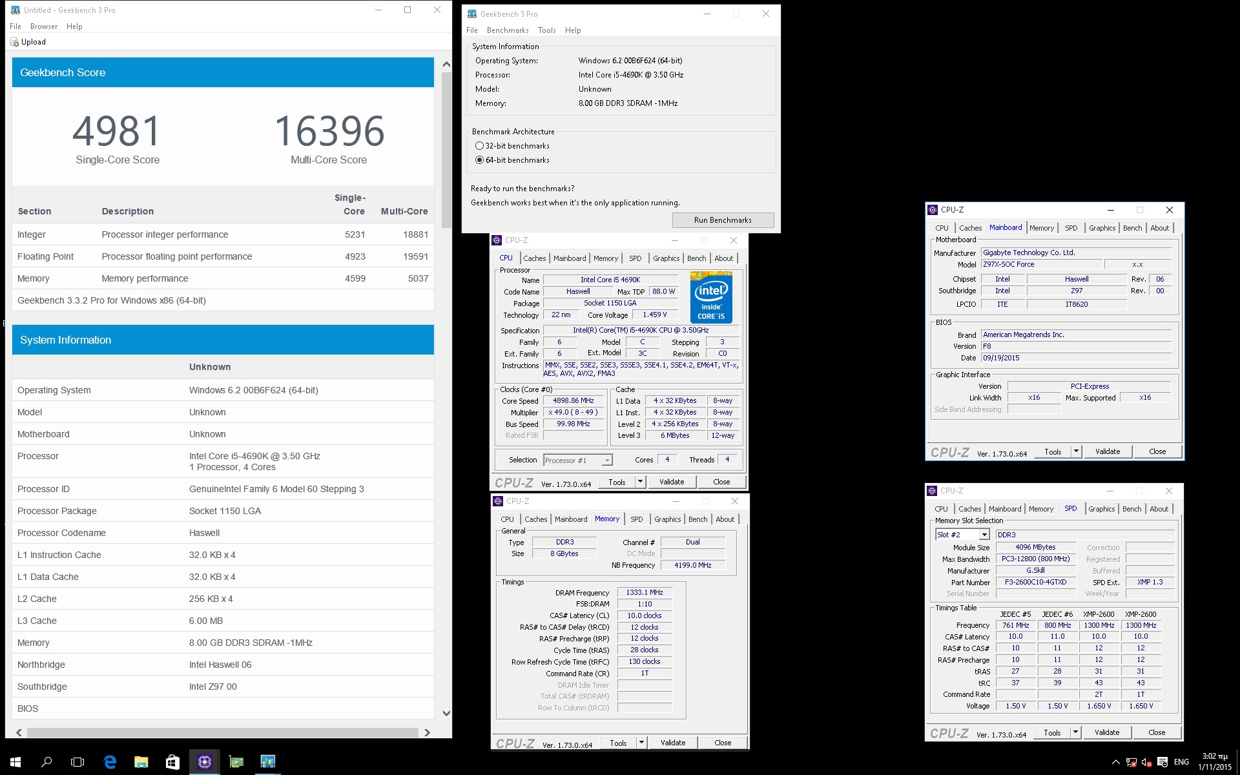1240x775 pixels.
Task: Open Graphics tab in CPU-Z Mainboard window
Action: pyautogui.click(x=1102, y=228)
